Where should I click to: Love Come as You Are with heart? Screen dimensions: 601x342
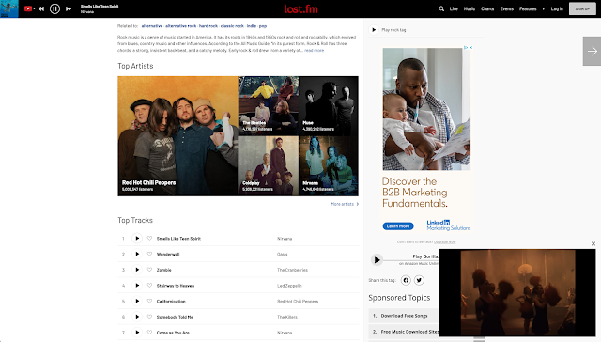tap(149, 333)
